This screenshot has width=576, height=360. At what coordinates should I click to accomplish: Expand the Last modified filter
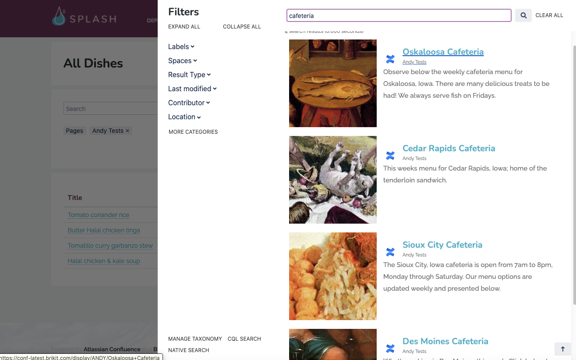[x=193, y=89]
